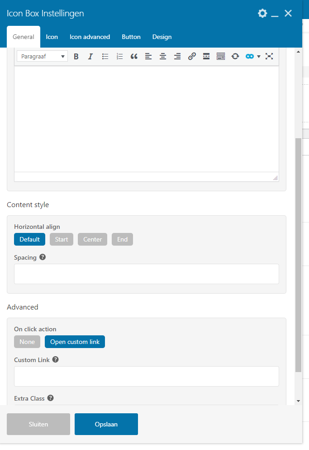Switch to the Icon advanced tab
The image size is (309, 450).
click(x=90, y=37)
